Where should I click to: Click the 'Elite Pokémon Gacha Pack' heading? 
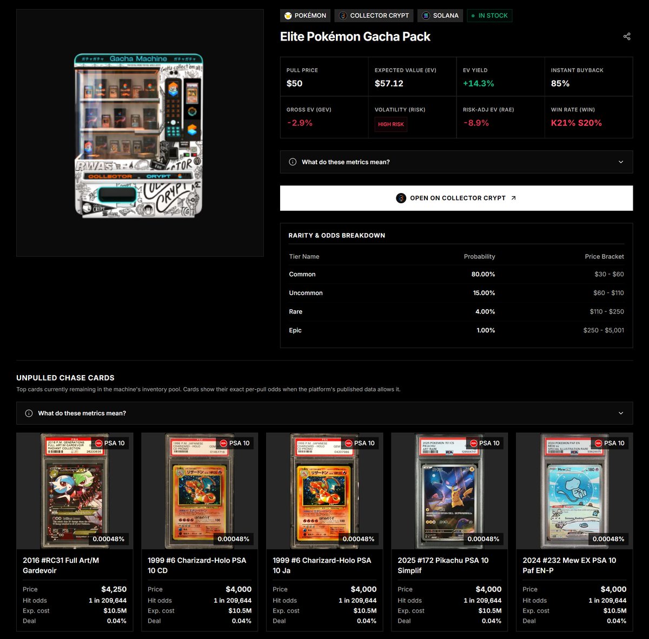coord(355,37)
